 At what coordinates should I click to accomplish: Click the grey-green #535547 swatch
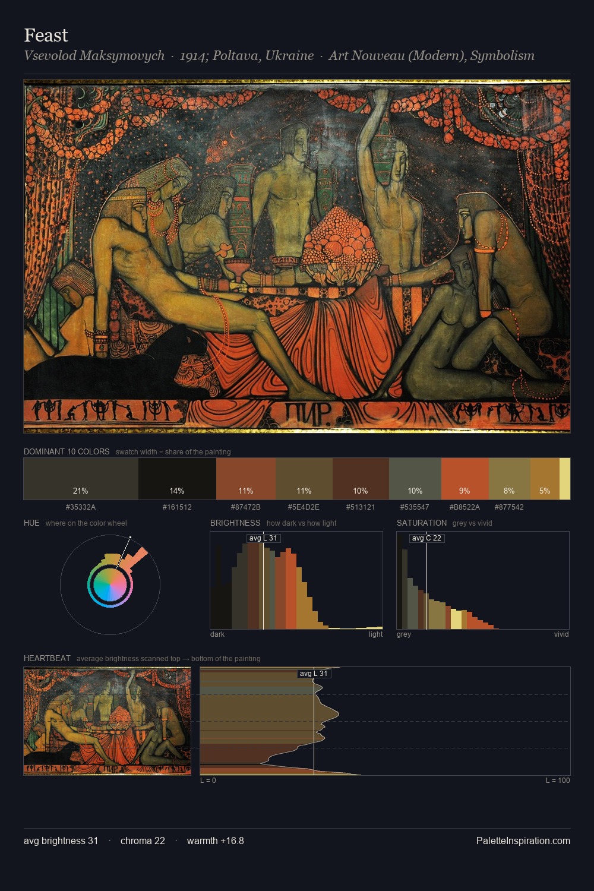(x=415, y=479)
